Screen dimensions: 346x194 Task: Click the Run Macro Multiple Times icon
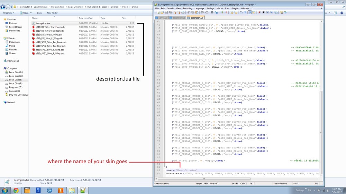coord(272,12)
